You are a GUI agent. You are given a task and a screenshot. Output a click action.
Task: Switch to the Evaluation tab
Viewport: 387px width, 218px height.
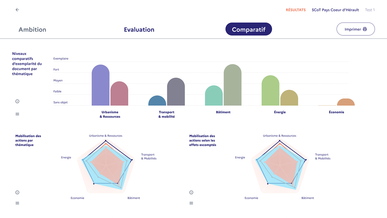pos(139,29)
